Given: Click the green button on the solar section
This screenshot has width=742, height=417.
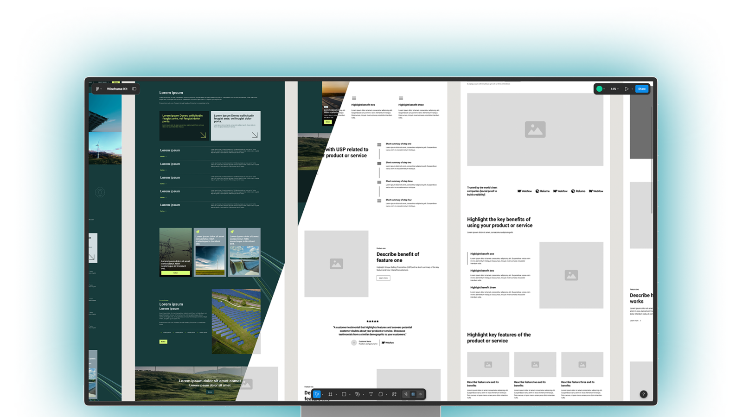Looking at the screenshot, I should pos(163,341).
